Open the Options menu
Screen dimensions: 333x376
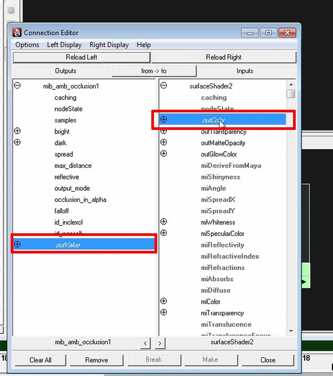click(27, 45)
